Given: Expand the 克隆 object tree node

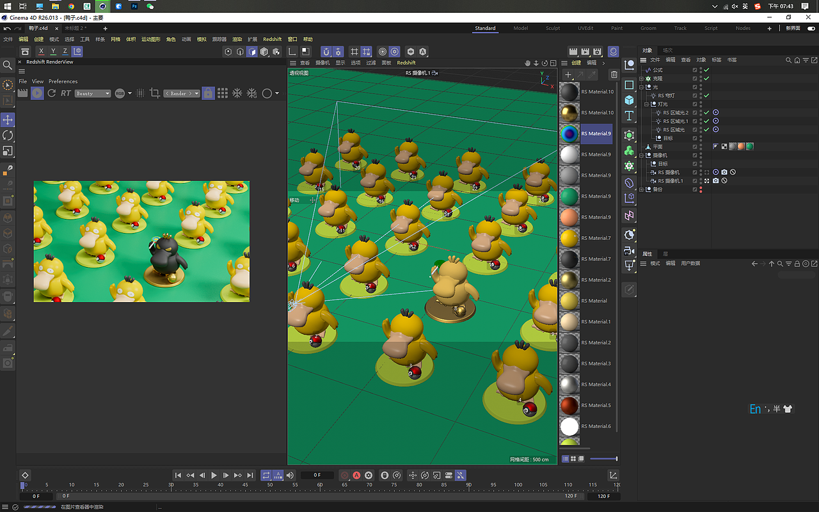Looking at the screenshot, I should click(642, 78).
